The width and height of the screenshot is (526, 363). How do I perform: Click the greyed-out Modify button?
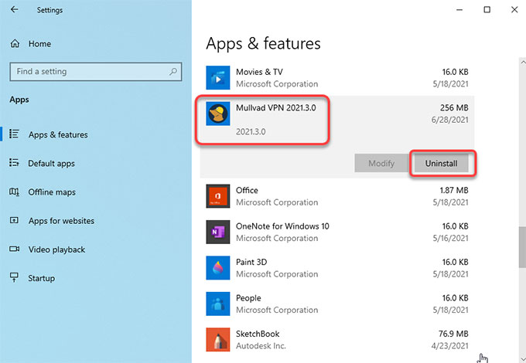(381, 163)
